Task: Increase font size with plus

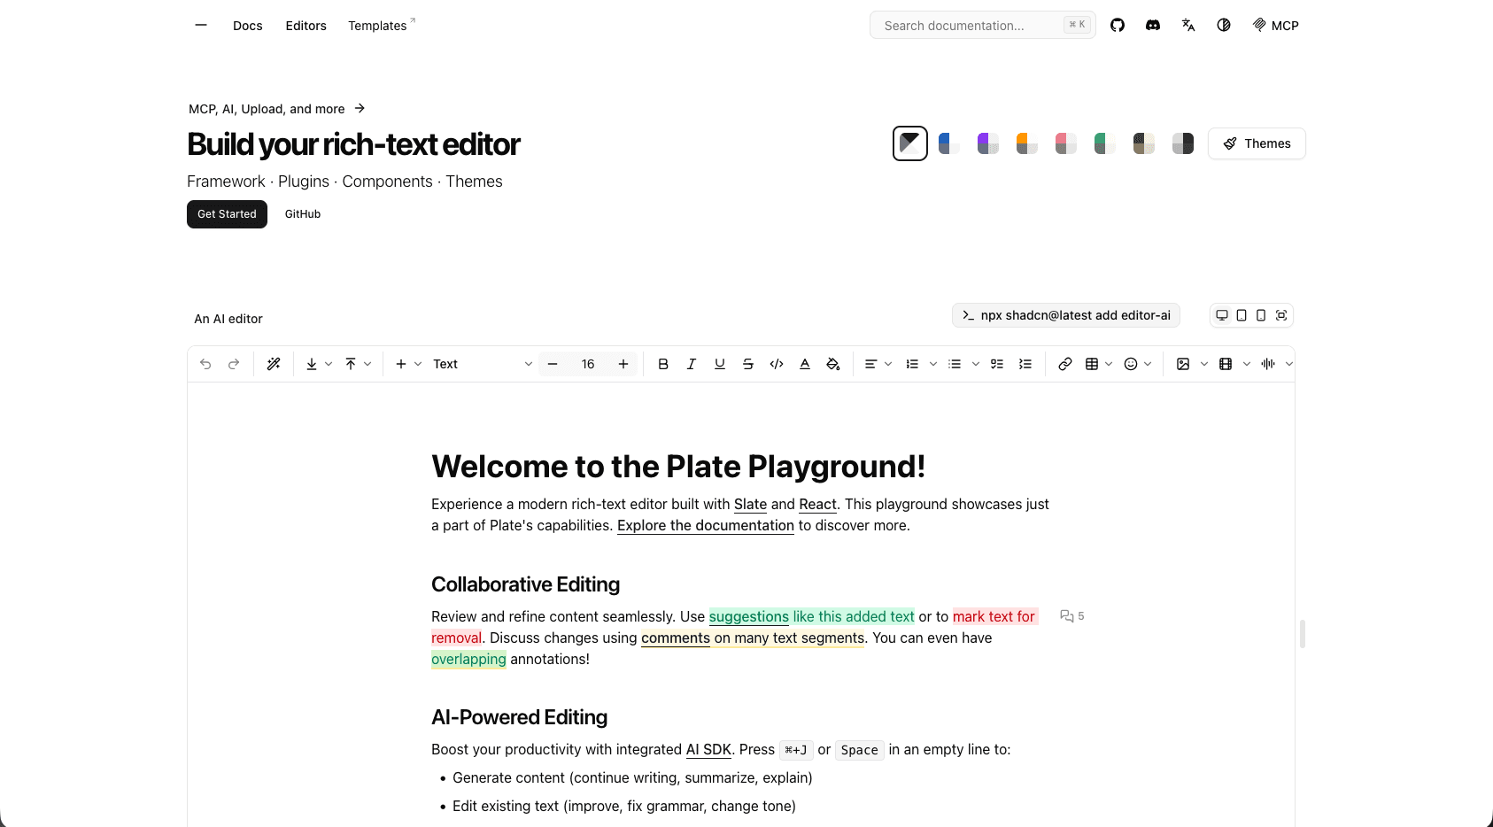Action: (x=623, y=364)
